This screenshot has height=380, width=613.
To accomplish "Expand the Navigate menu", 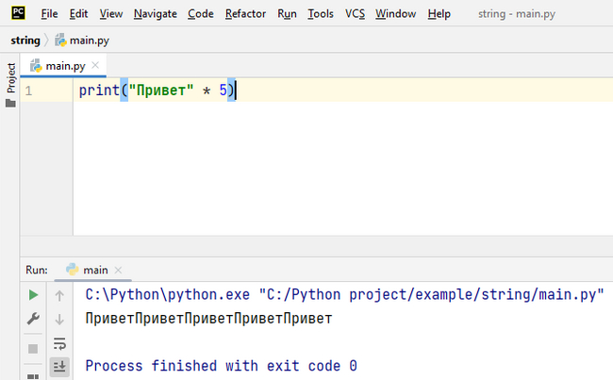I will click(155, 14).
